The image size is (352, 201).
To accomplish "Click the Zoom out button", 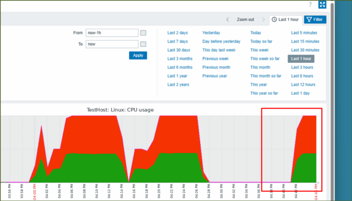I will (245, 20).
